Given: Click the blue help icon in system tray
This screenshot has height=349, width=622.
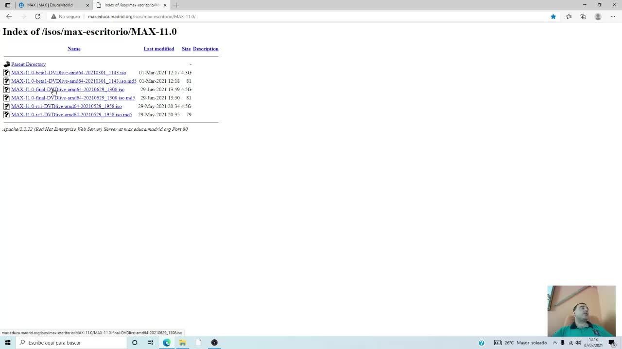Looking at the screenshot, I should pos(482,343).
